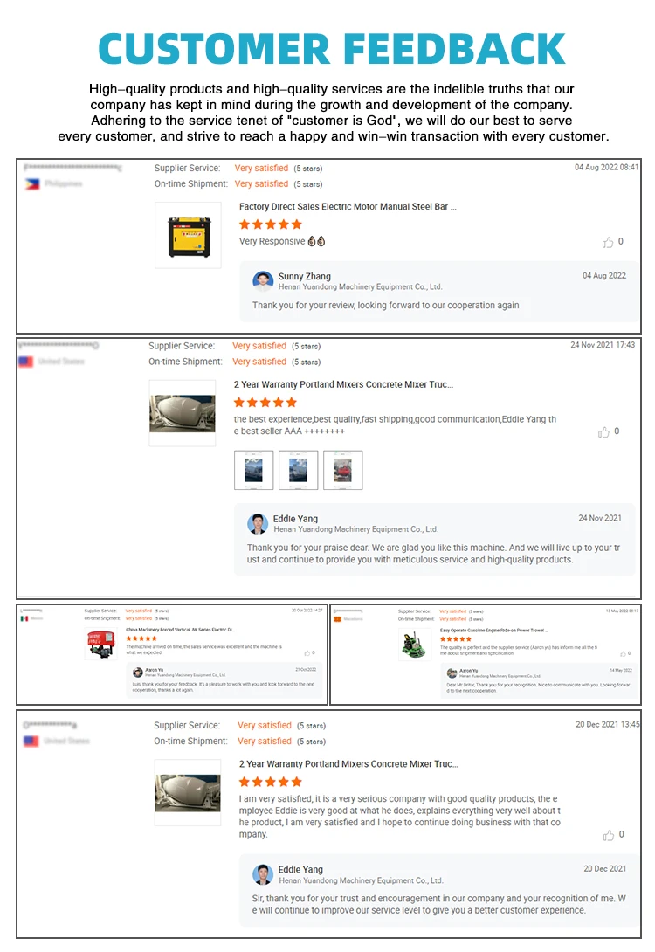The height and width of the screenshot is (952, 655).
Task: Open the 20 Dec 2021 Portland Mixers product link
Action: click(x=348, y=764)
